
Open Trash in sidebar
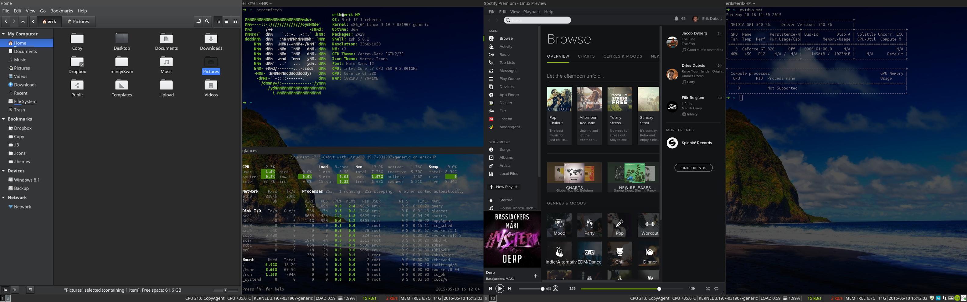(19, 109)
